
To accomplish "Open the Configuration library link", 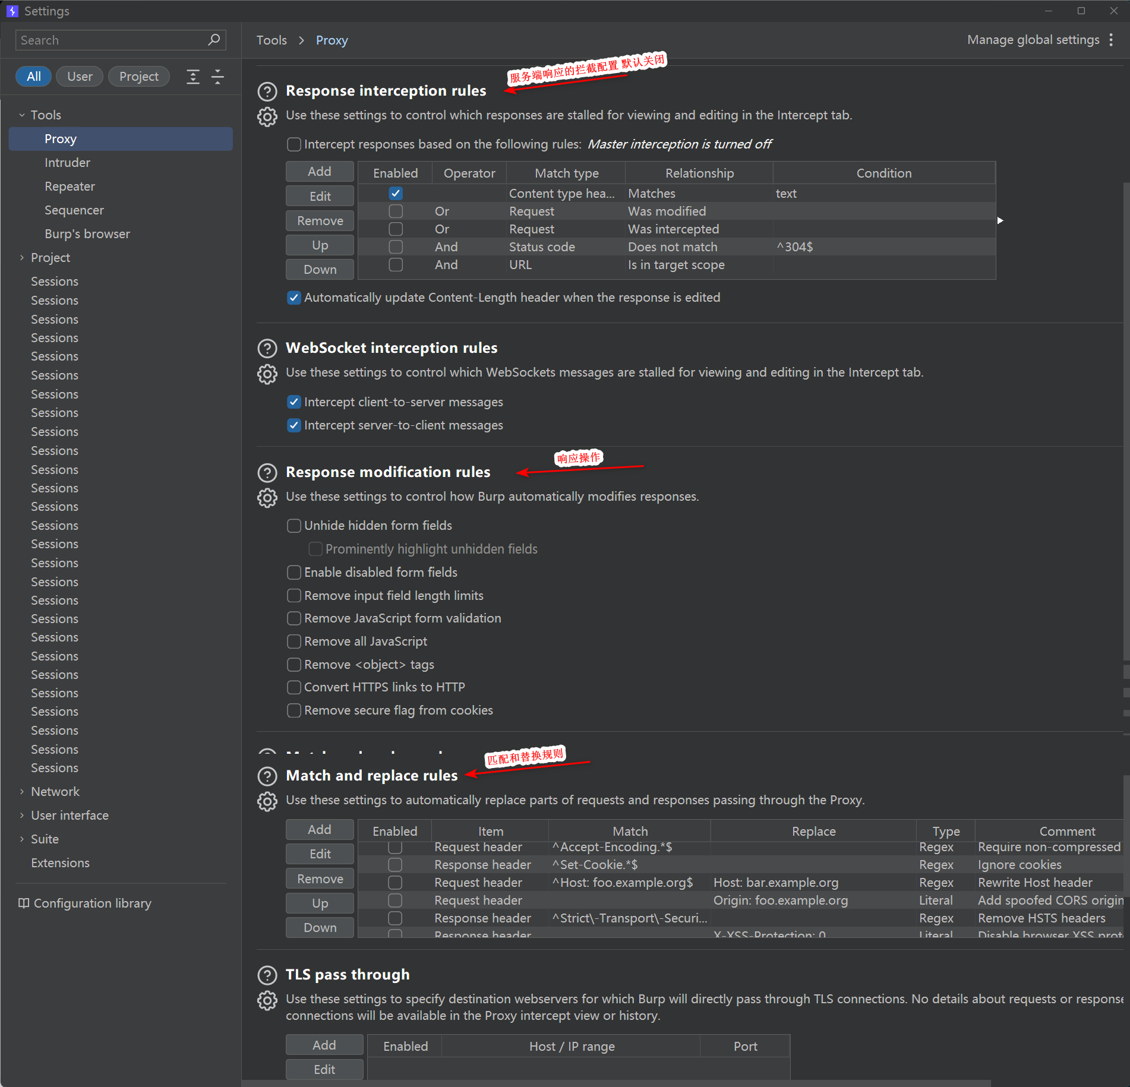I will (x=92, y=903).
